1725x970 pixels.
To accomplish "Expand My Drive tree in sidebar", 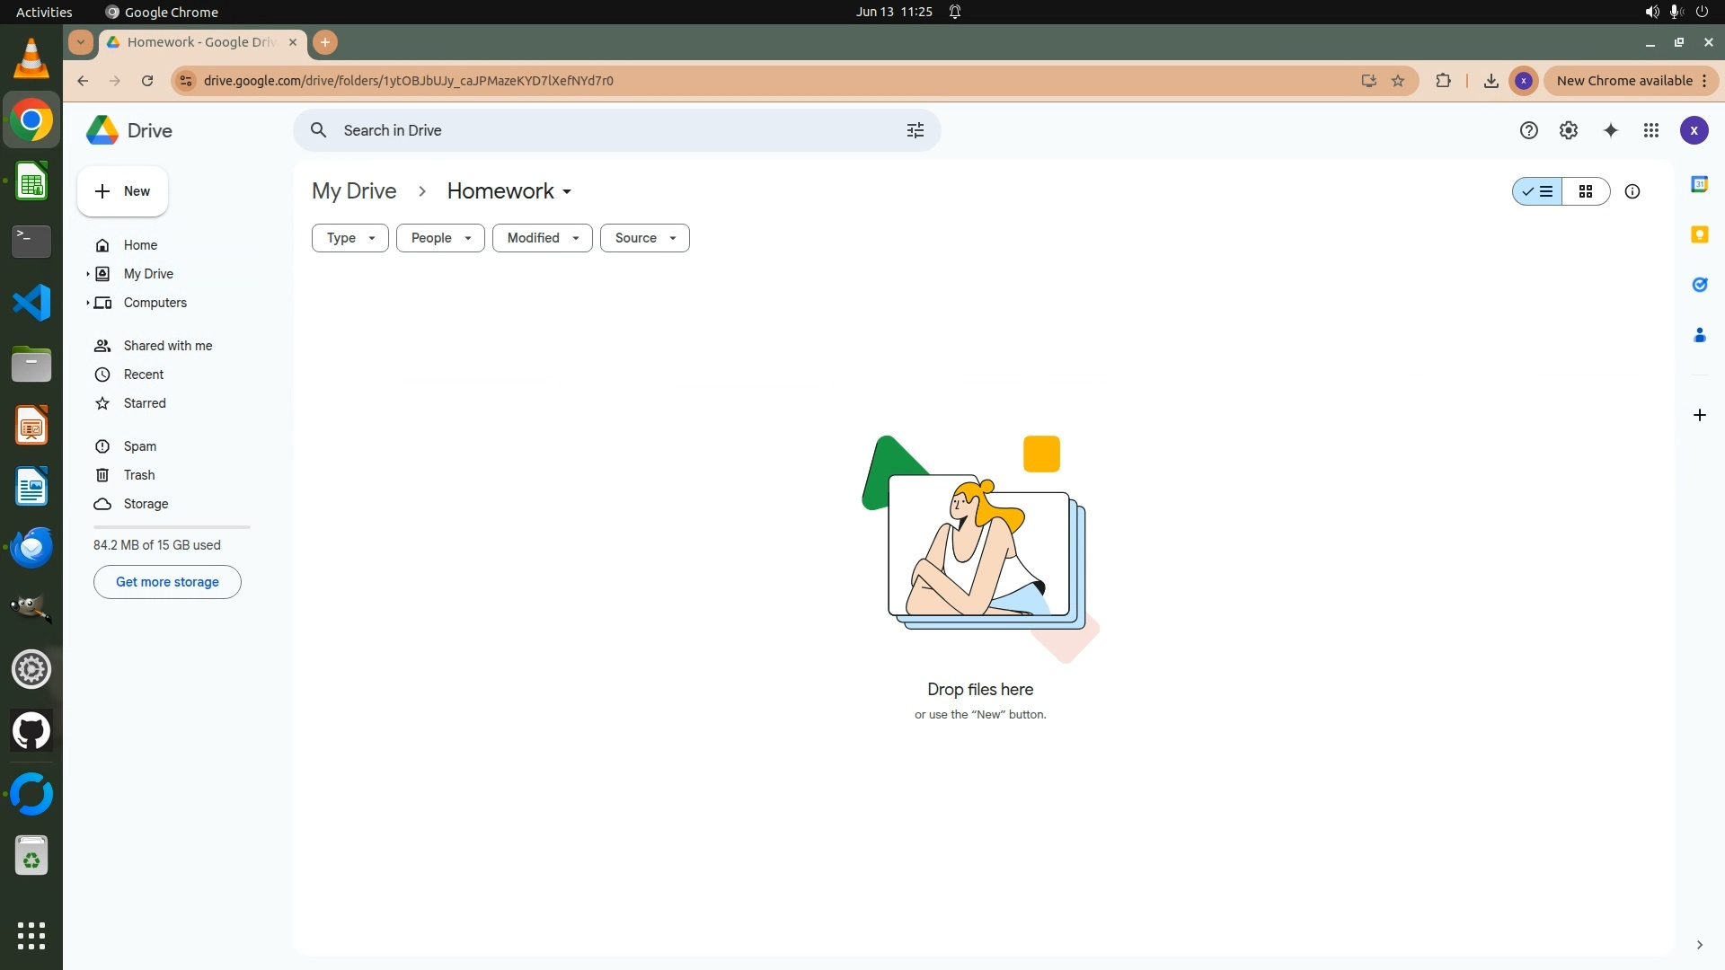I will [88, 274].
